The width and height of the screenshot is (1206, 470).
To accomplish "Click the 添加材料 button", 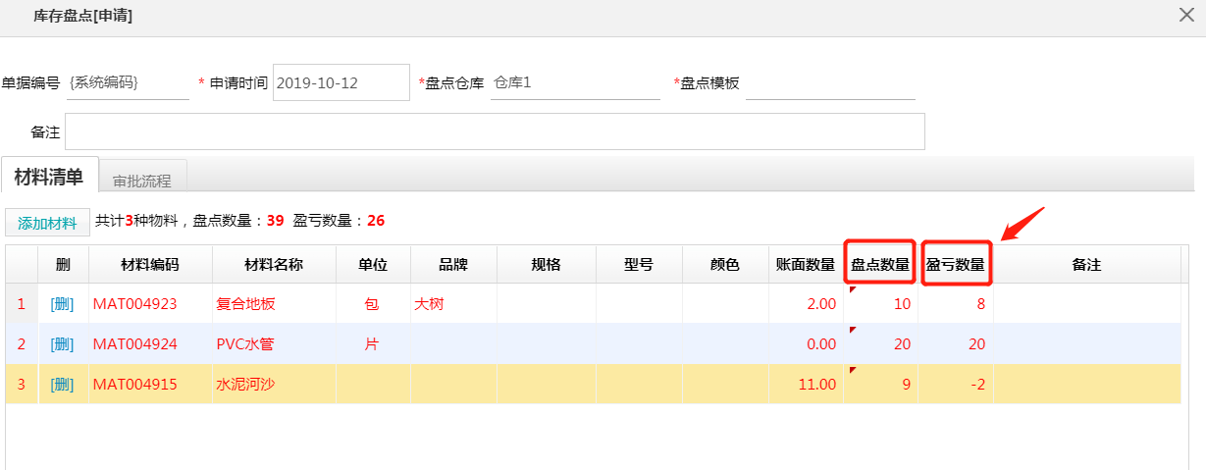I will point(47,223).
